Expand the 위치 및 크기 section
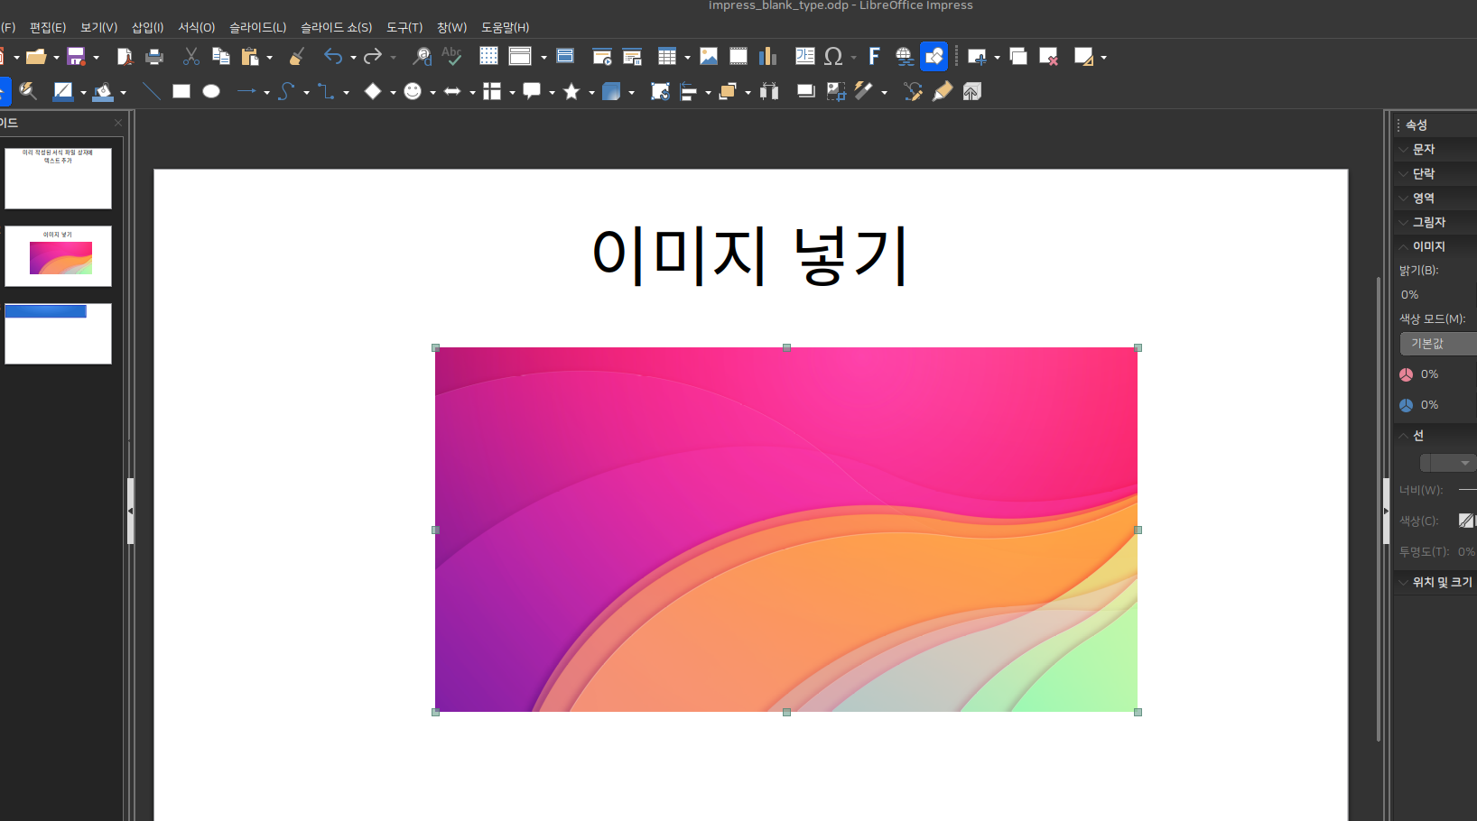The image size is (1477, 821). click(x=1442, y=582)
